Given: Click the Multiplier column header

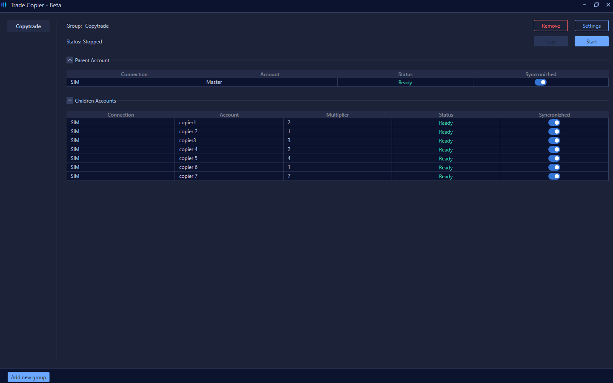Looking at the screenshot, I should click(x=337, y=115).
